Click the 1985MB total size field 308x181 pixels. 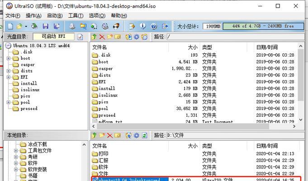[212, 26]
